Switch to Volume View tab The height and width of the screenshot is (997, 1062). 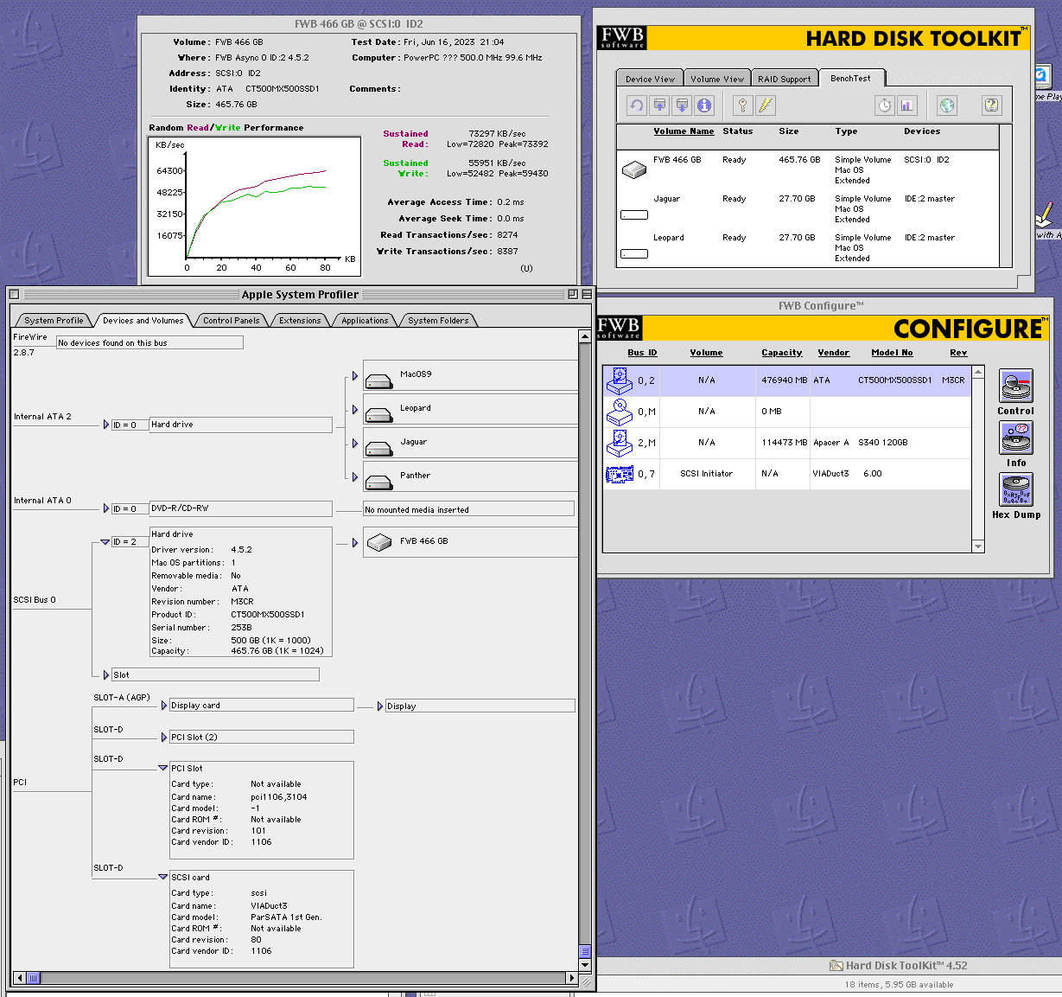tap(717, 79)
